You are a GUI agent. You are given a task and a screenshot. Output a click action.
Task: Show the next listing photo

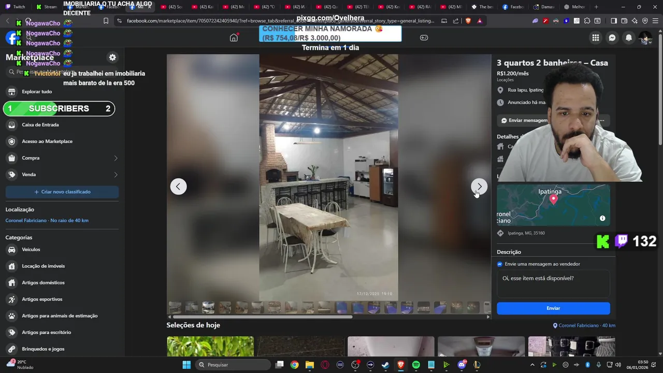[479, 187]
